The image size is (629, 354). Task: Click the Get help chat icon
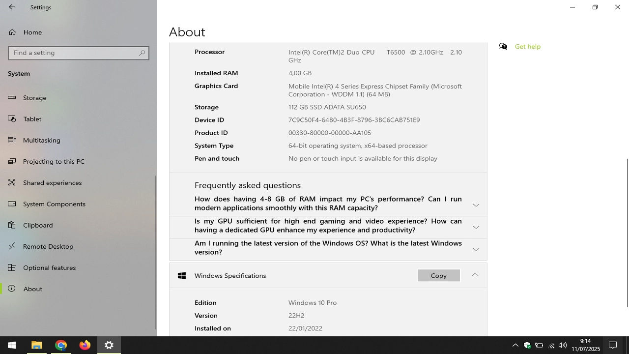[x=503, y=46]
